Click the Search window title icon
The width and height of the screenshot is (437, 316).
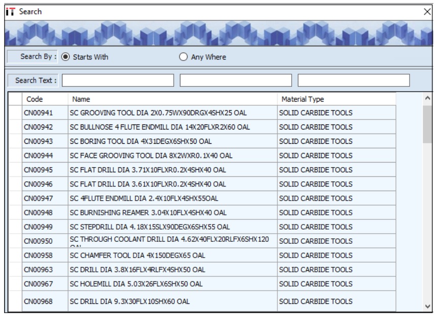[x=11, y=11]
